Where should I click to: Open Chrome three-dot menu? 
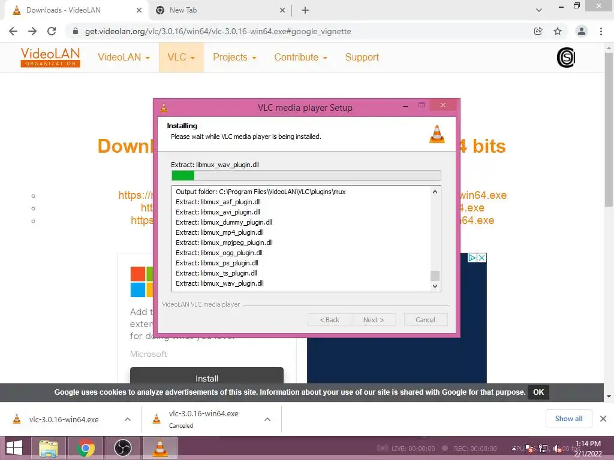tap(601, 31)
